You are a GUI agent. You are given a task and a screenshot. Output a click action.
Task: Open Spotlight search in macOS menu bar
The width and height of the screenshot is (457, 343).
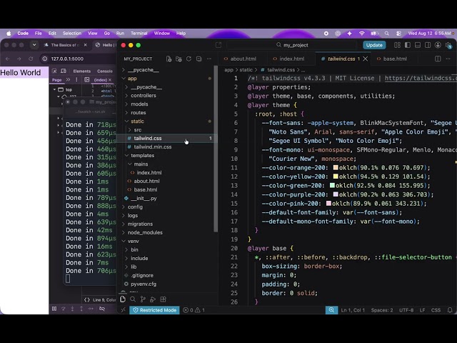tap(387, 34)
